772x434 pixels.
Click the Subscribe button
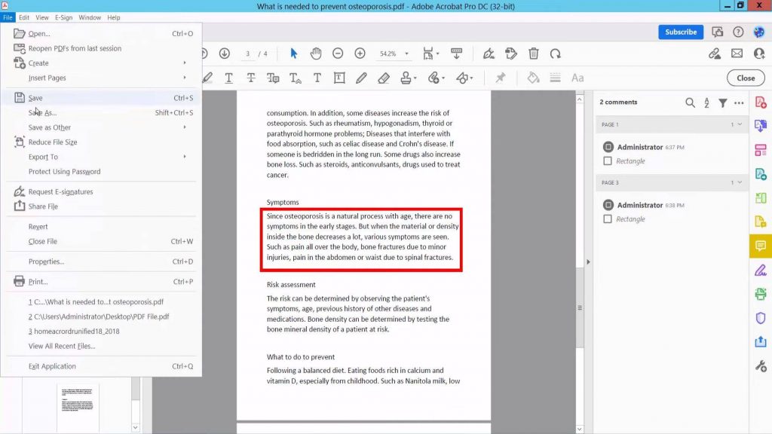click(x=679, y=32)
